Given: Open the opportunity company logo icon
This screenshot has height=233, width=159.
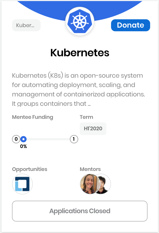Looking at the screenshot, I should pos(22,184).
